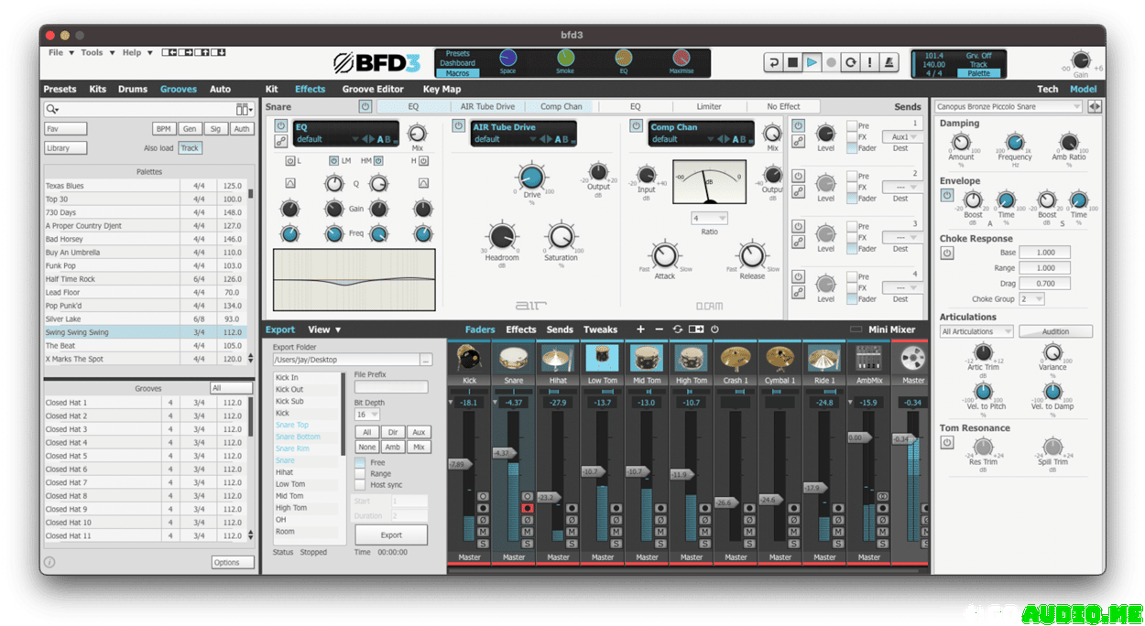Select the Ride 1 cymbal icon
The image size is (1145, 626).
[x=824, y=358]
